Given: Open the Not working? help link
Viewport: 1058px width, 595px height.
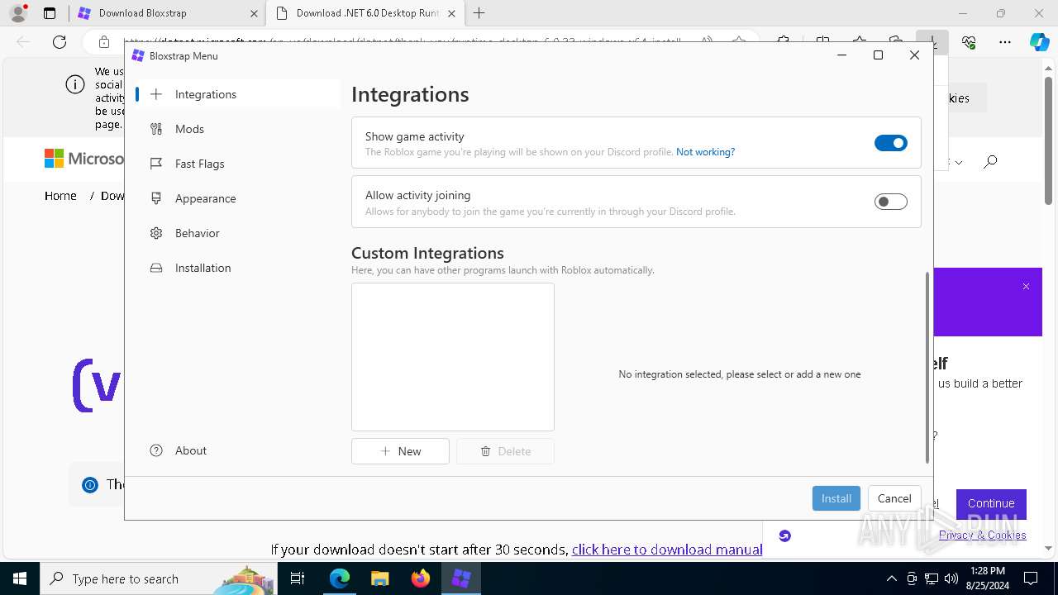Looking at the screenshot, I should 705,152.
